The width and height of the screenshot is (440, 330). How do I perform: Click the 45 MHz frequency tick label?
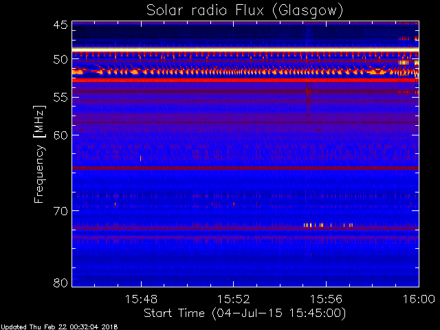click(x=60, y=25)
